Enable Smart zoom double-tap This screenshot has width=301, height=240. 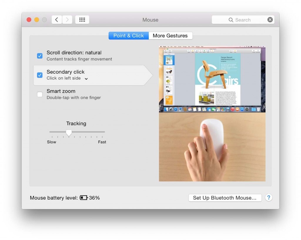coord(40,94)
